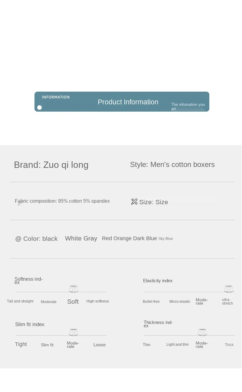Image resolution: width=242 pixels, height=392 pixels.
Task: Click the boxer icon on Thickness index slider
Action: click(202, 332)
